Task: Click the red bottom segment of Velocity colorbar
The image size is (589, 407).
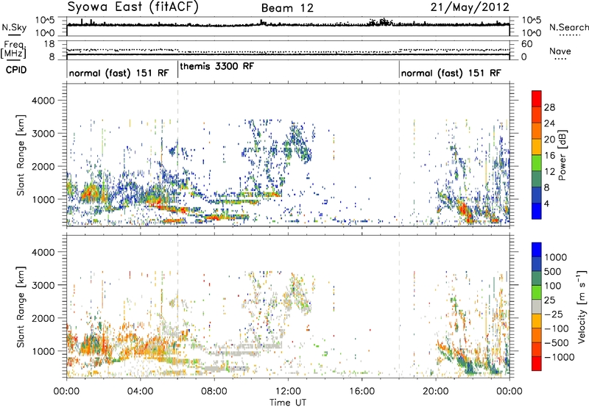Action: [537, 364]
